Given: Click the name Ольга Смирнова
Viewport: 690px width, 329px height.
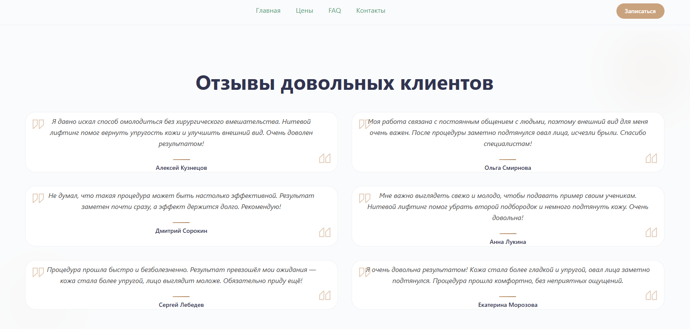Looking at the screenshot, I should [508, 168].
